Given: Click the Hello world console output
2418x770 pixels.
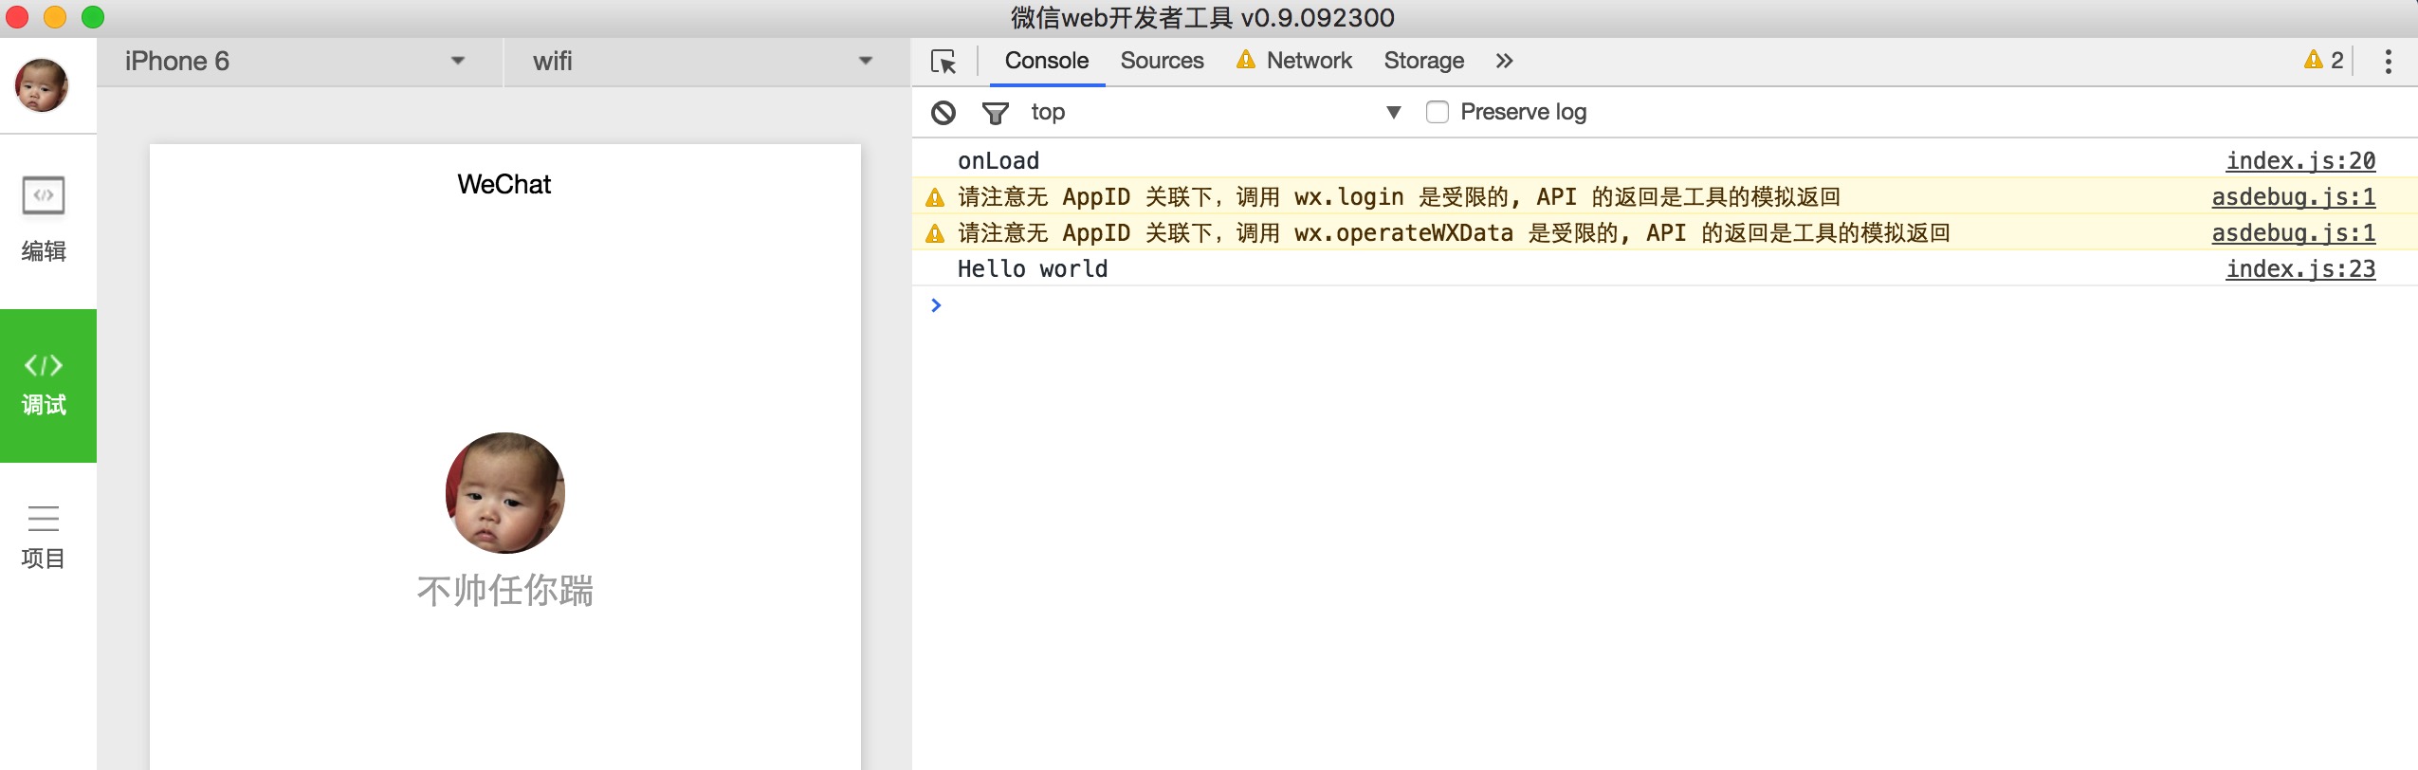Looking at the screenshot, I should pos(1033,269).
